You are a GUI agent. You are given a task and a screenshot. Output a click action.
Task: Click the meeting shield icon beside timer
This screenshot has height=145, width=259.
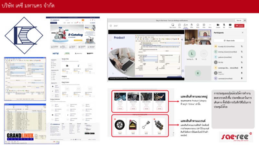pos(111,26)
